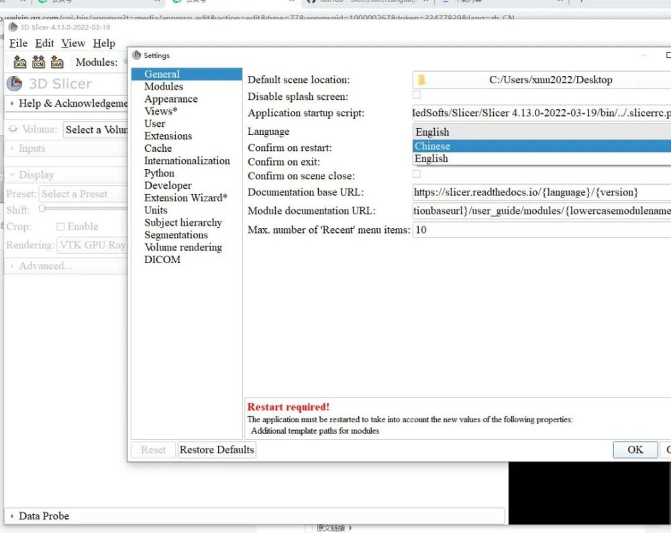Expand the Advanced... section
The width and height of the screenshot is (671, 533).
[66, 266]
